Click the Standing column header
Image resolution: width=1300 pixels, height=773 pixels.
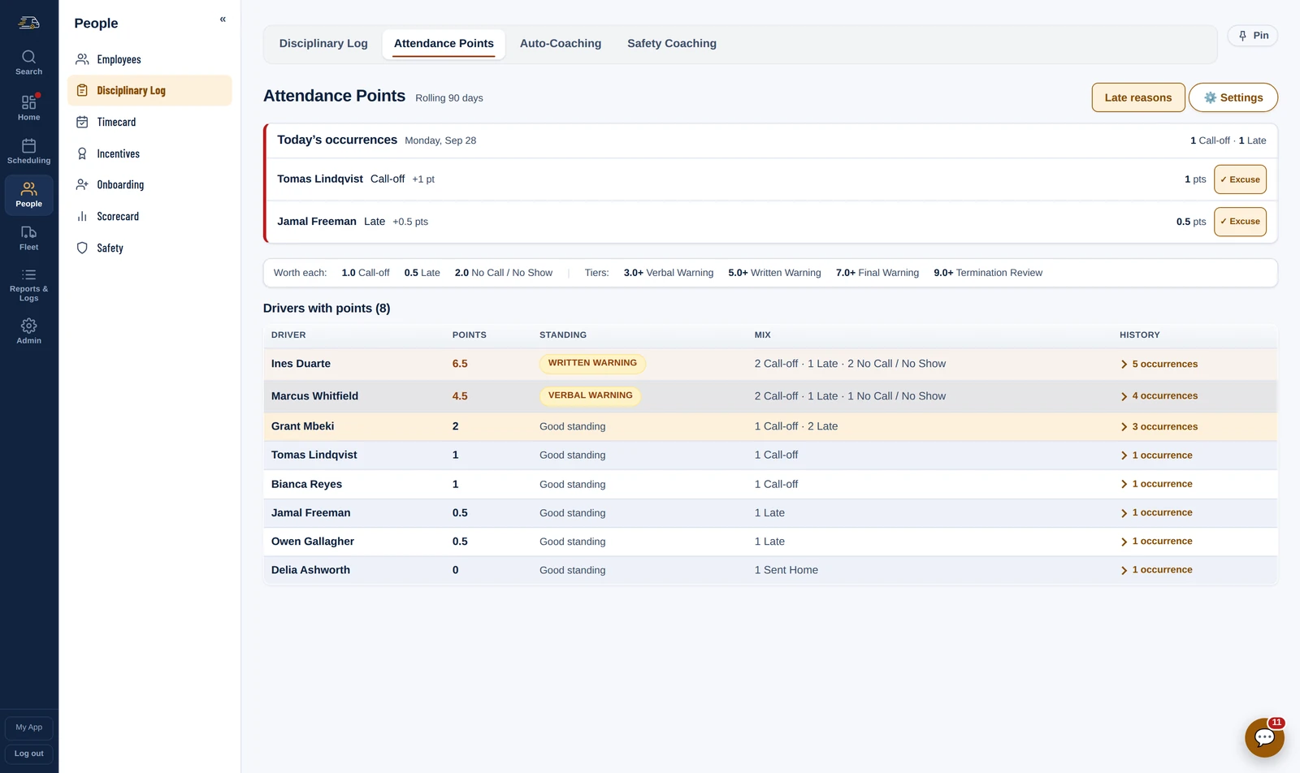563,335
